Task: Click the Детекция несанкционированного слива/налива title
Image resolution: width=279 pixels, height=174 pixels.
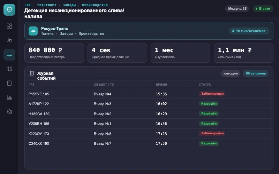Action: pos(74,13)
